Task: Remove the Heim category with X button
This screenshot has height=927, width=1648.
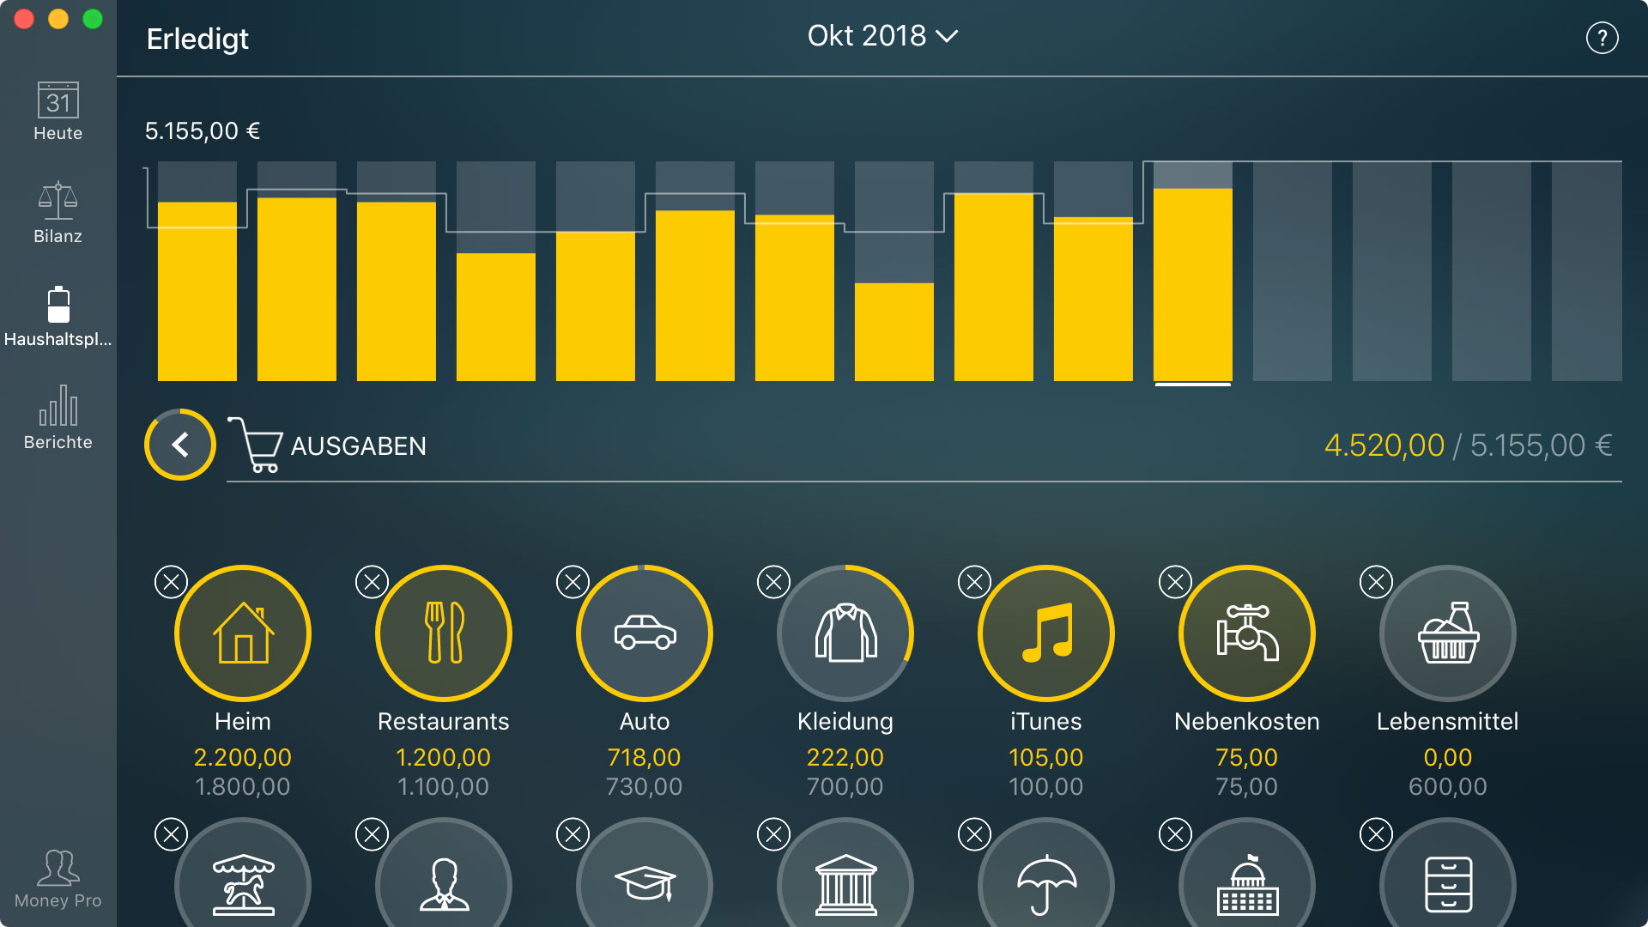Action: (x=170, y=580)
